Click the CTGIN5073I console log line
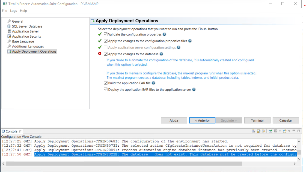 point(150,146)
